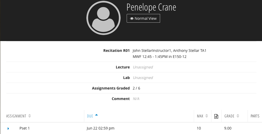The image size is (262, 134).
Task: Click the eye icon in Normal View
Action: coord(132,18)
